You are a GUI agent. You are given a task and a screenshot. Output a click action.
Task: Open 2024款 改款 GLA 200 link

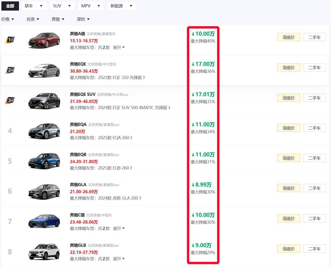point(119,198)
